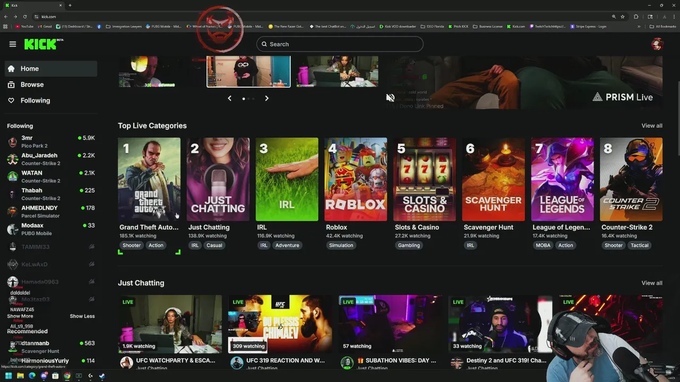Viewport: 680px width, 382px height.
Task: Open Chrome extensions puzzle icon
Action: [636, 16]
